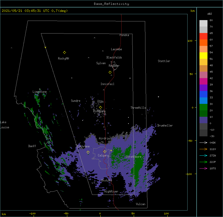Image resolution: width=223 pixels, height=217 pixels.
Task: Click the Sundre label
Action: click(x=76, y=101)
